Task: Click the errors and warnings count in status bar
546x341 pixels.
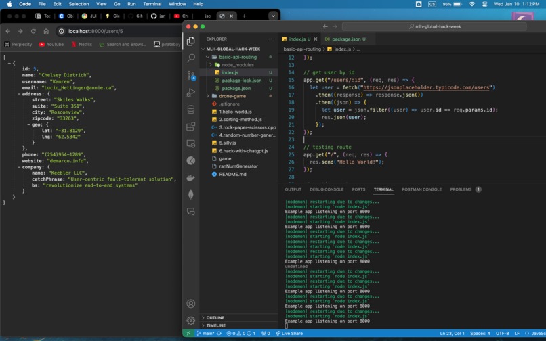Action: (x=241, y=334)
